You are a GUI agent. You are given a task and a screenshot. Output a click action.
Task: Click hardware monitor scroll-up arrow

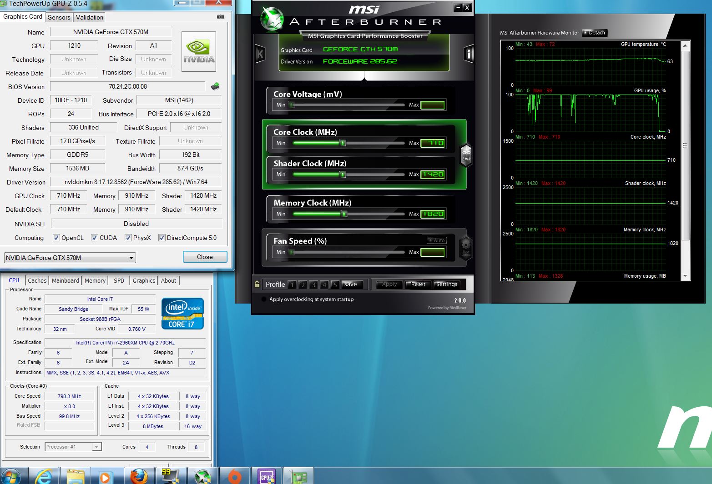click(x=685, y=45)
